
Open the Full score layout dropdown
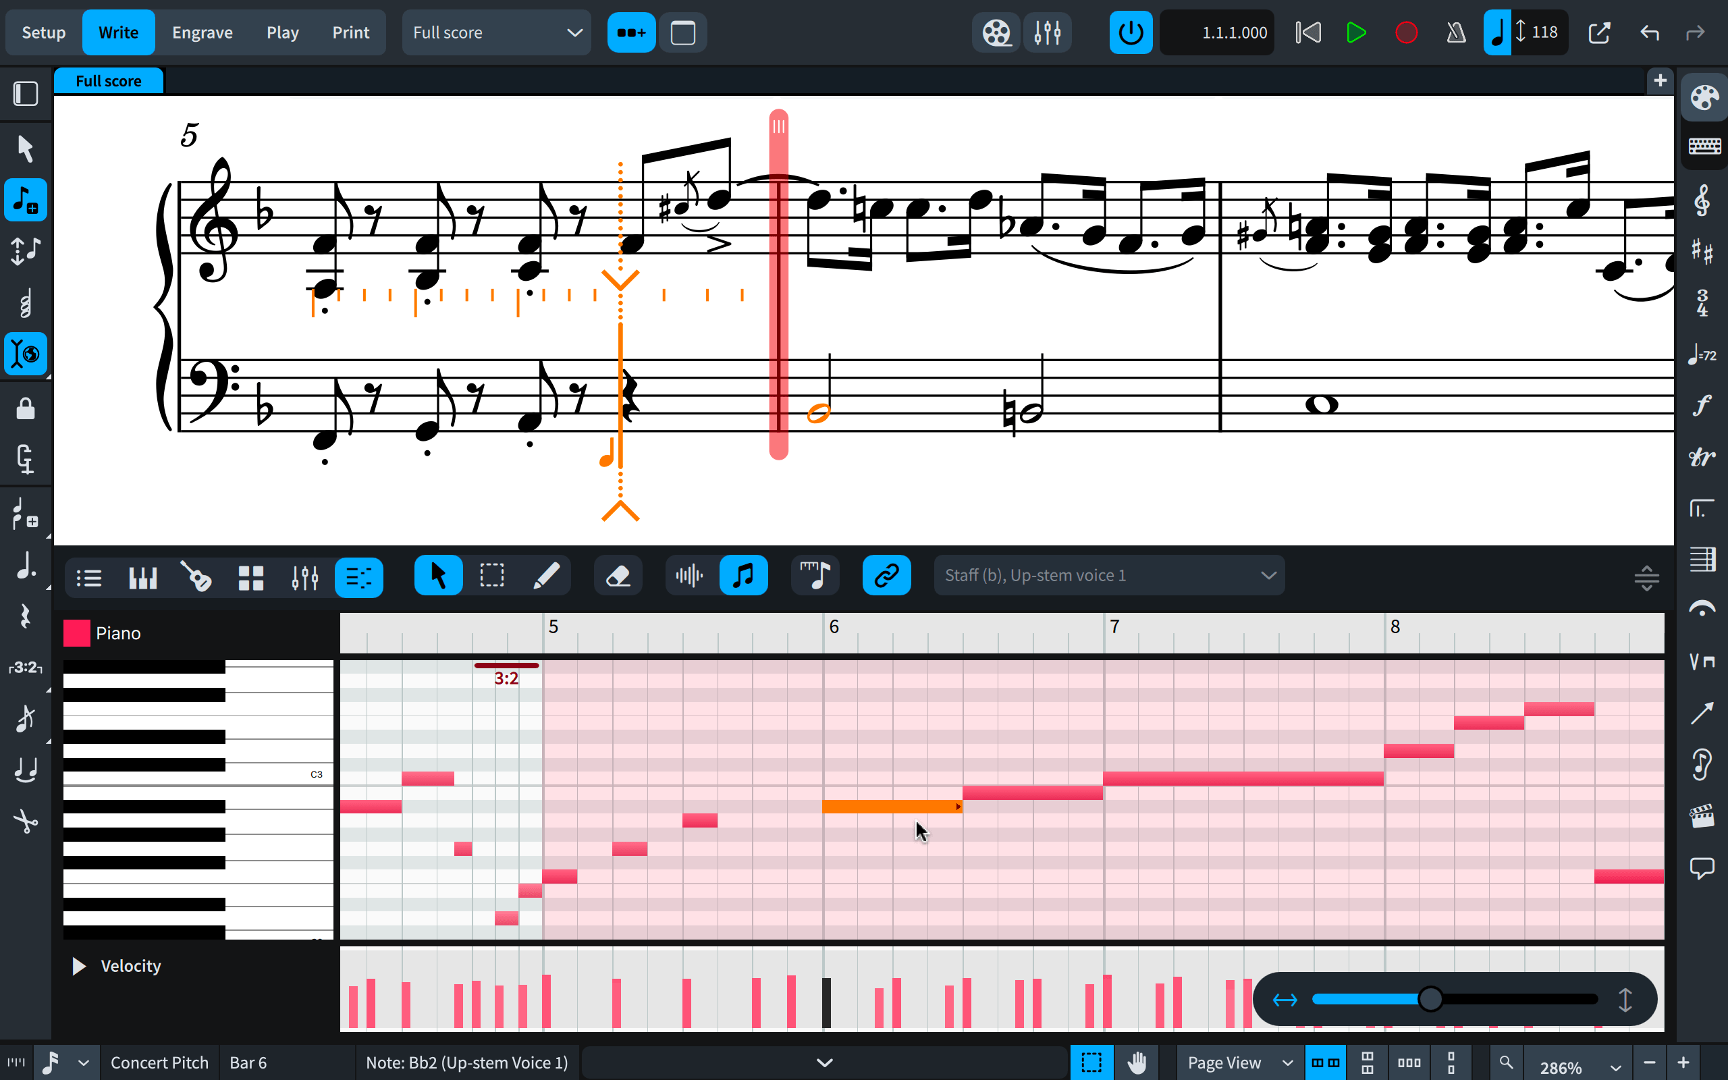tap(496, 32)
